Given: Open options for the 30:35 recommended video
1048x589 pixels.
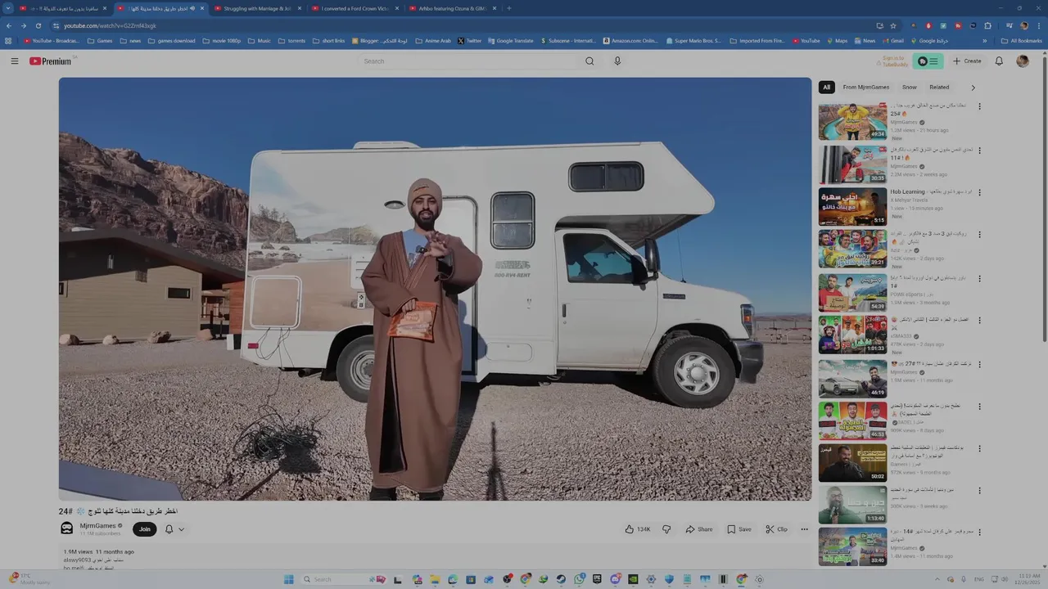Looking at the screenshot, I should pyautogui.click(x=979, y=151).
